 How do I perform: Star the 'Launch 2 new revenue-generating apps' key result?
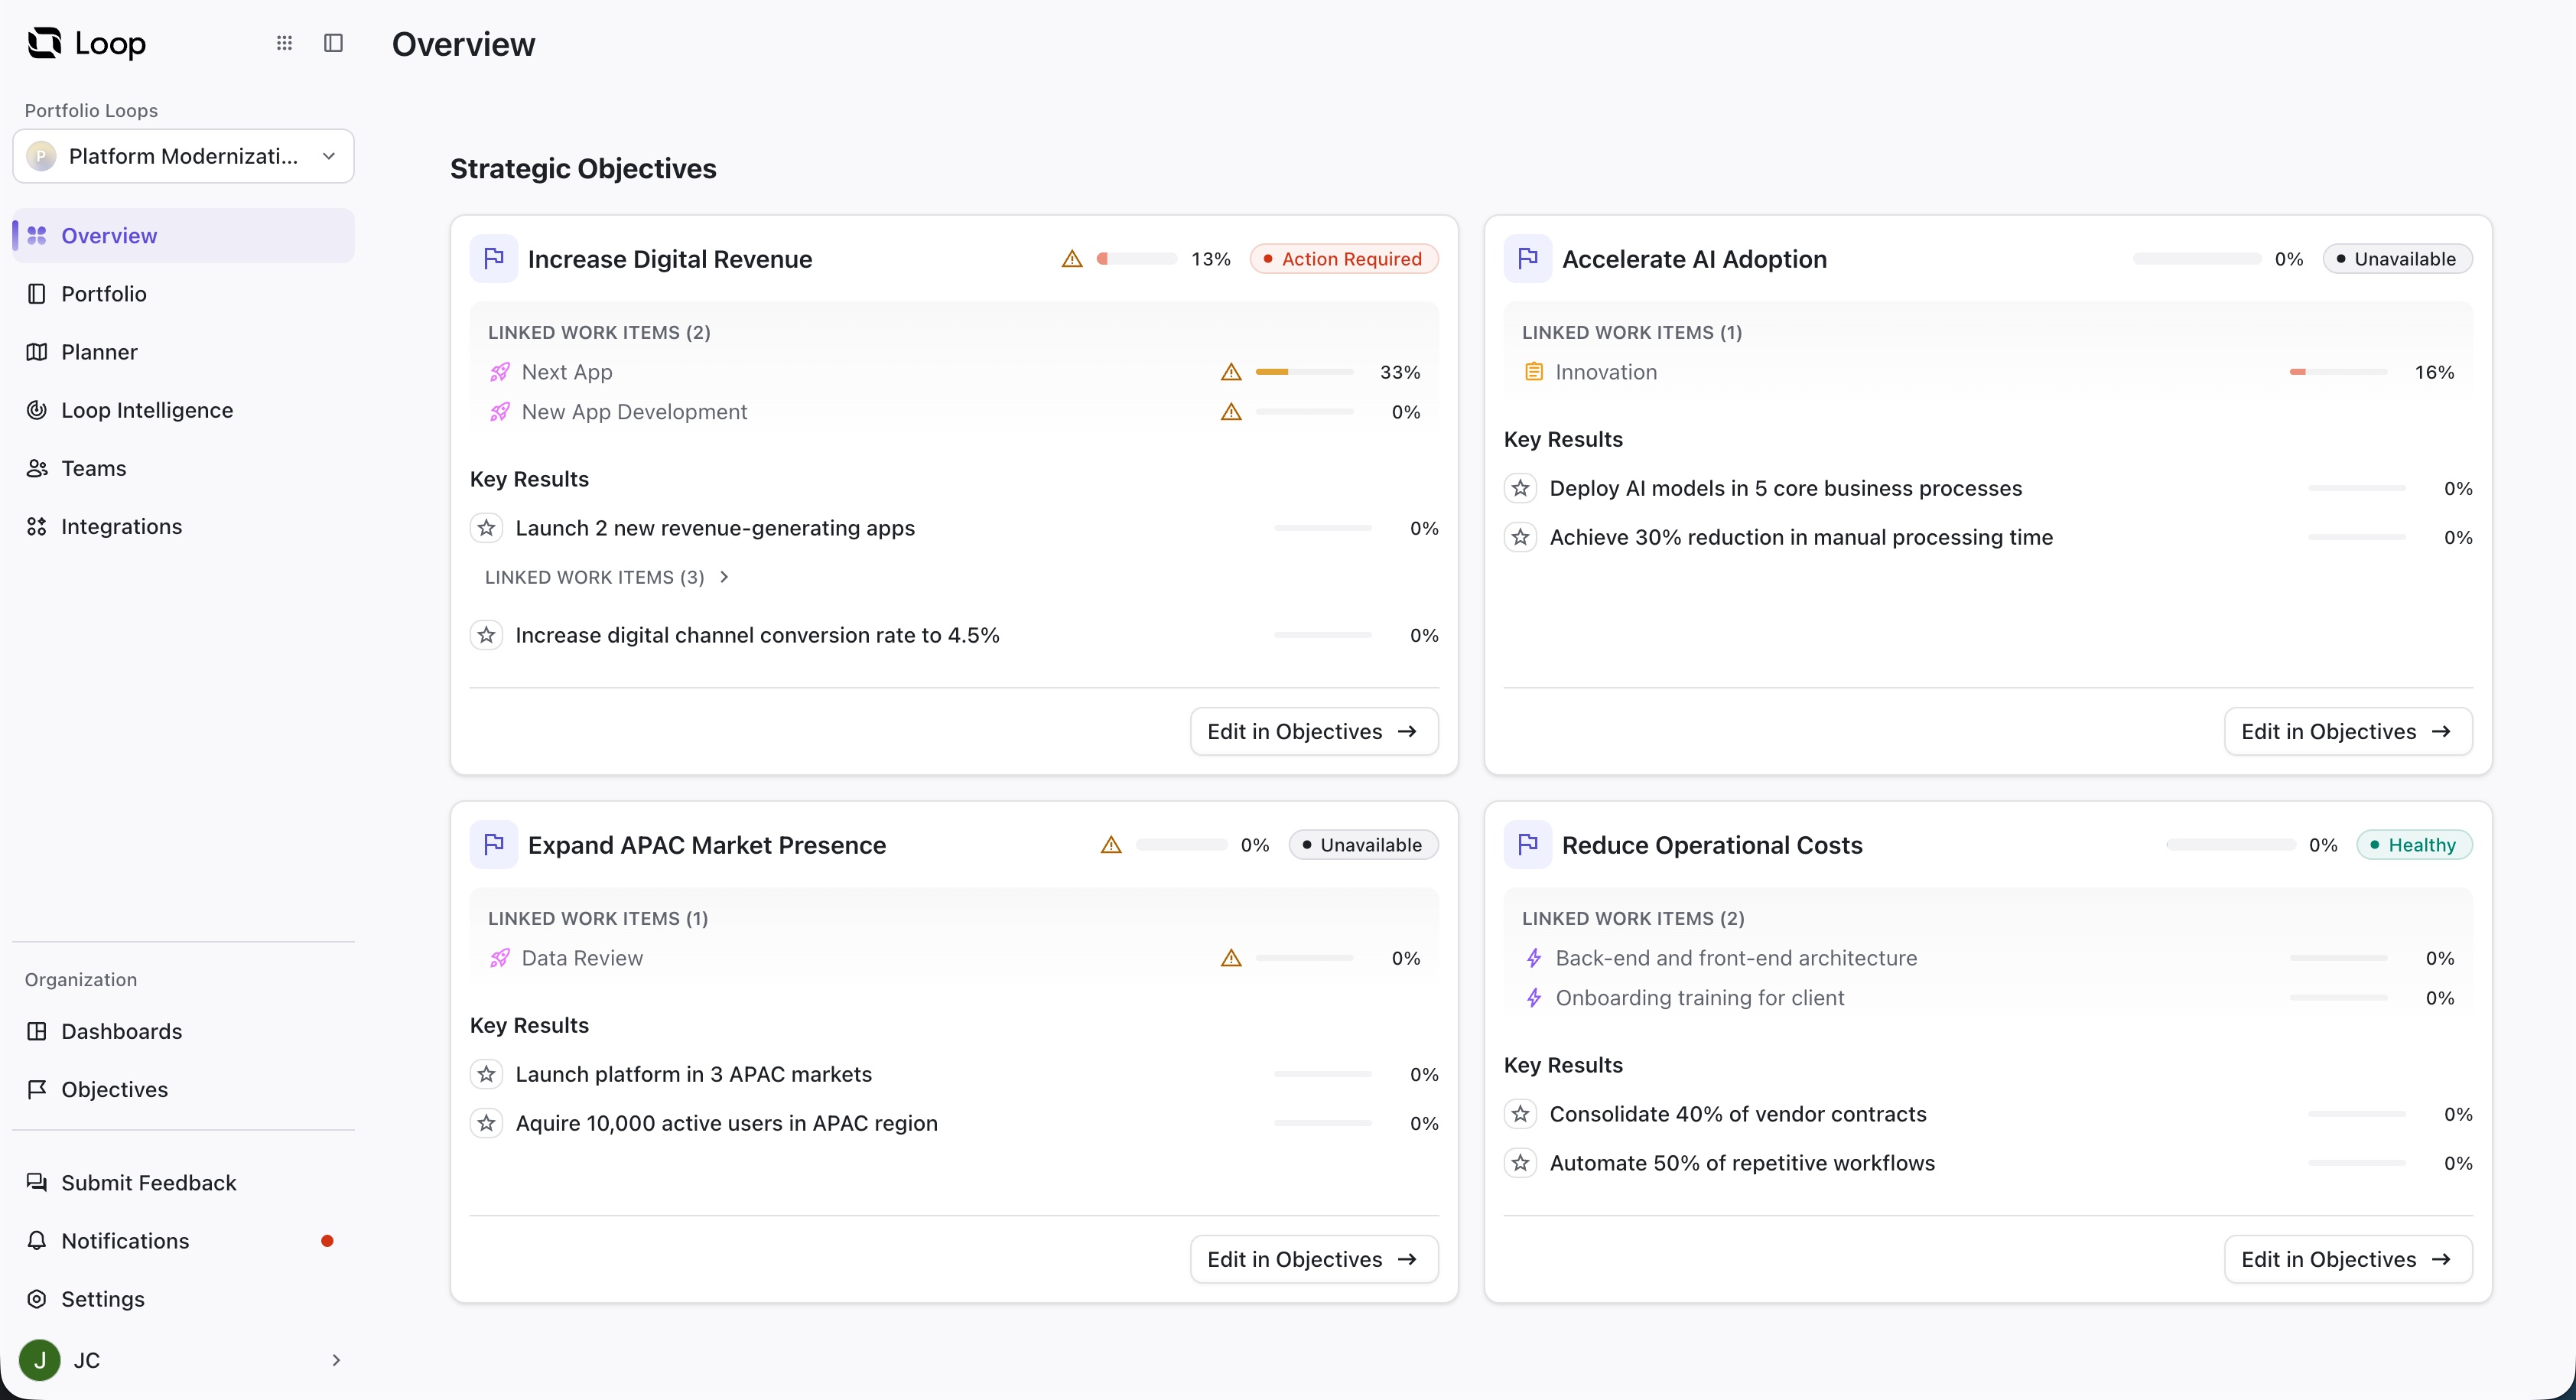point(487,528)
